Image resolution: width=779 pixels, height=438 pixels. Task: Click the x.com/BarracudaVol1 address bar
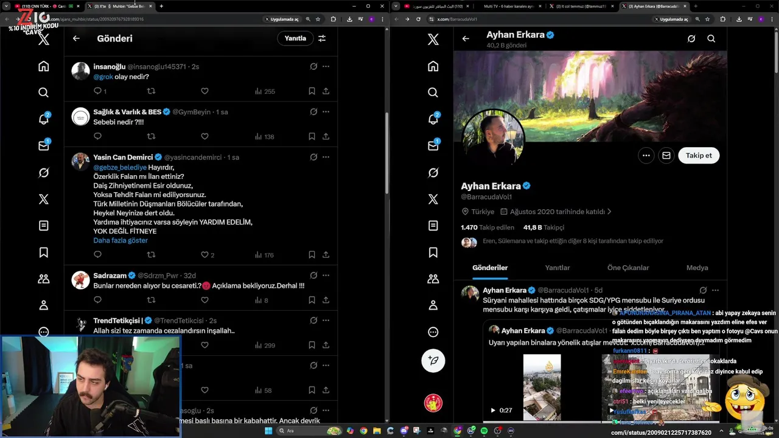click(x=539, y=19)
